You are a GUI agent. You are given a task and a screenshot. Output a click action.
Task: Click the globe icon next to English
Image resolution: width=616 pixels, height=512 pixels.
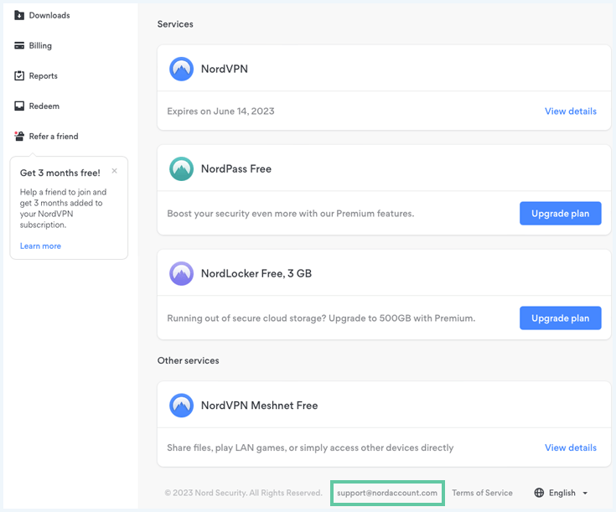pyautogui.click(x=540, y=493)
